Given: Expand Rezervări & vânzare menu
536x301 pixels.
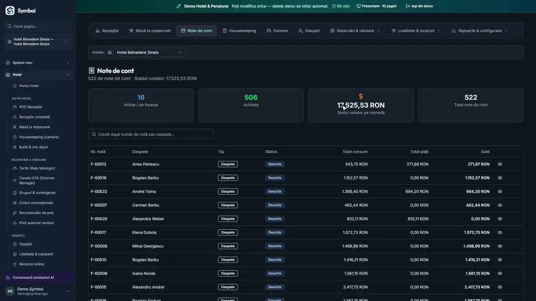Looking at the screenshot, I should tap(355, 31).
